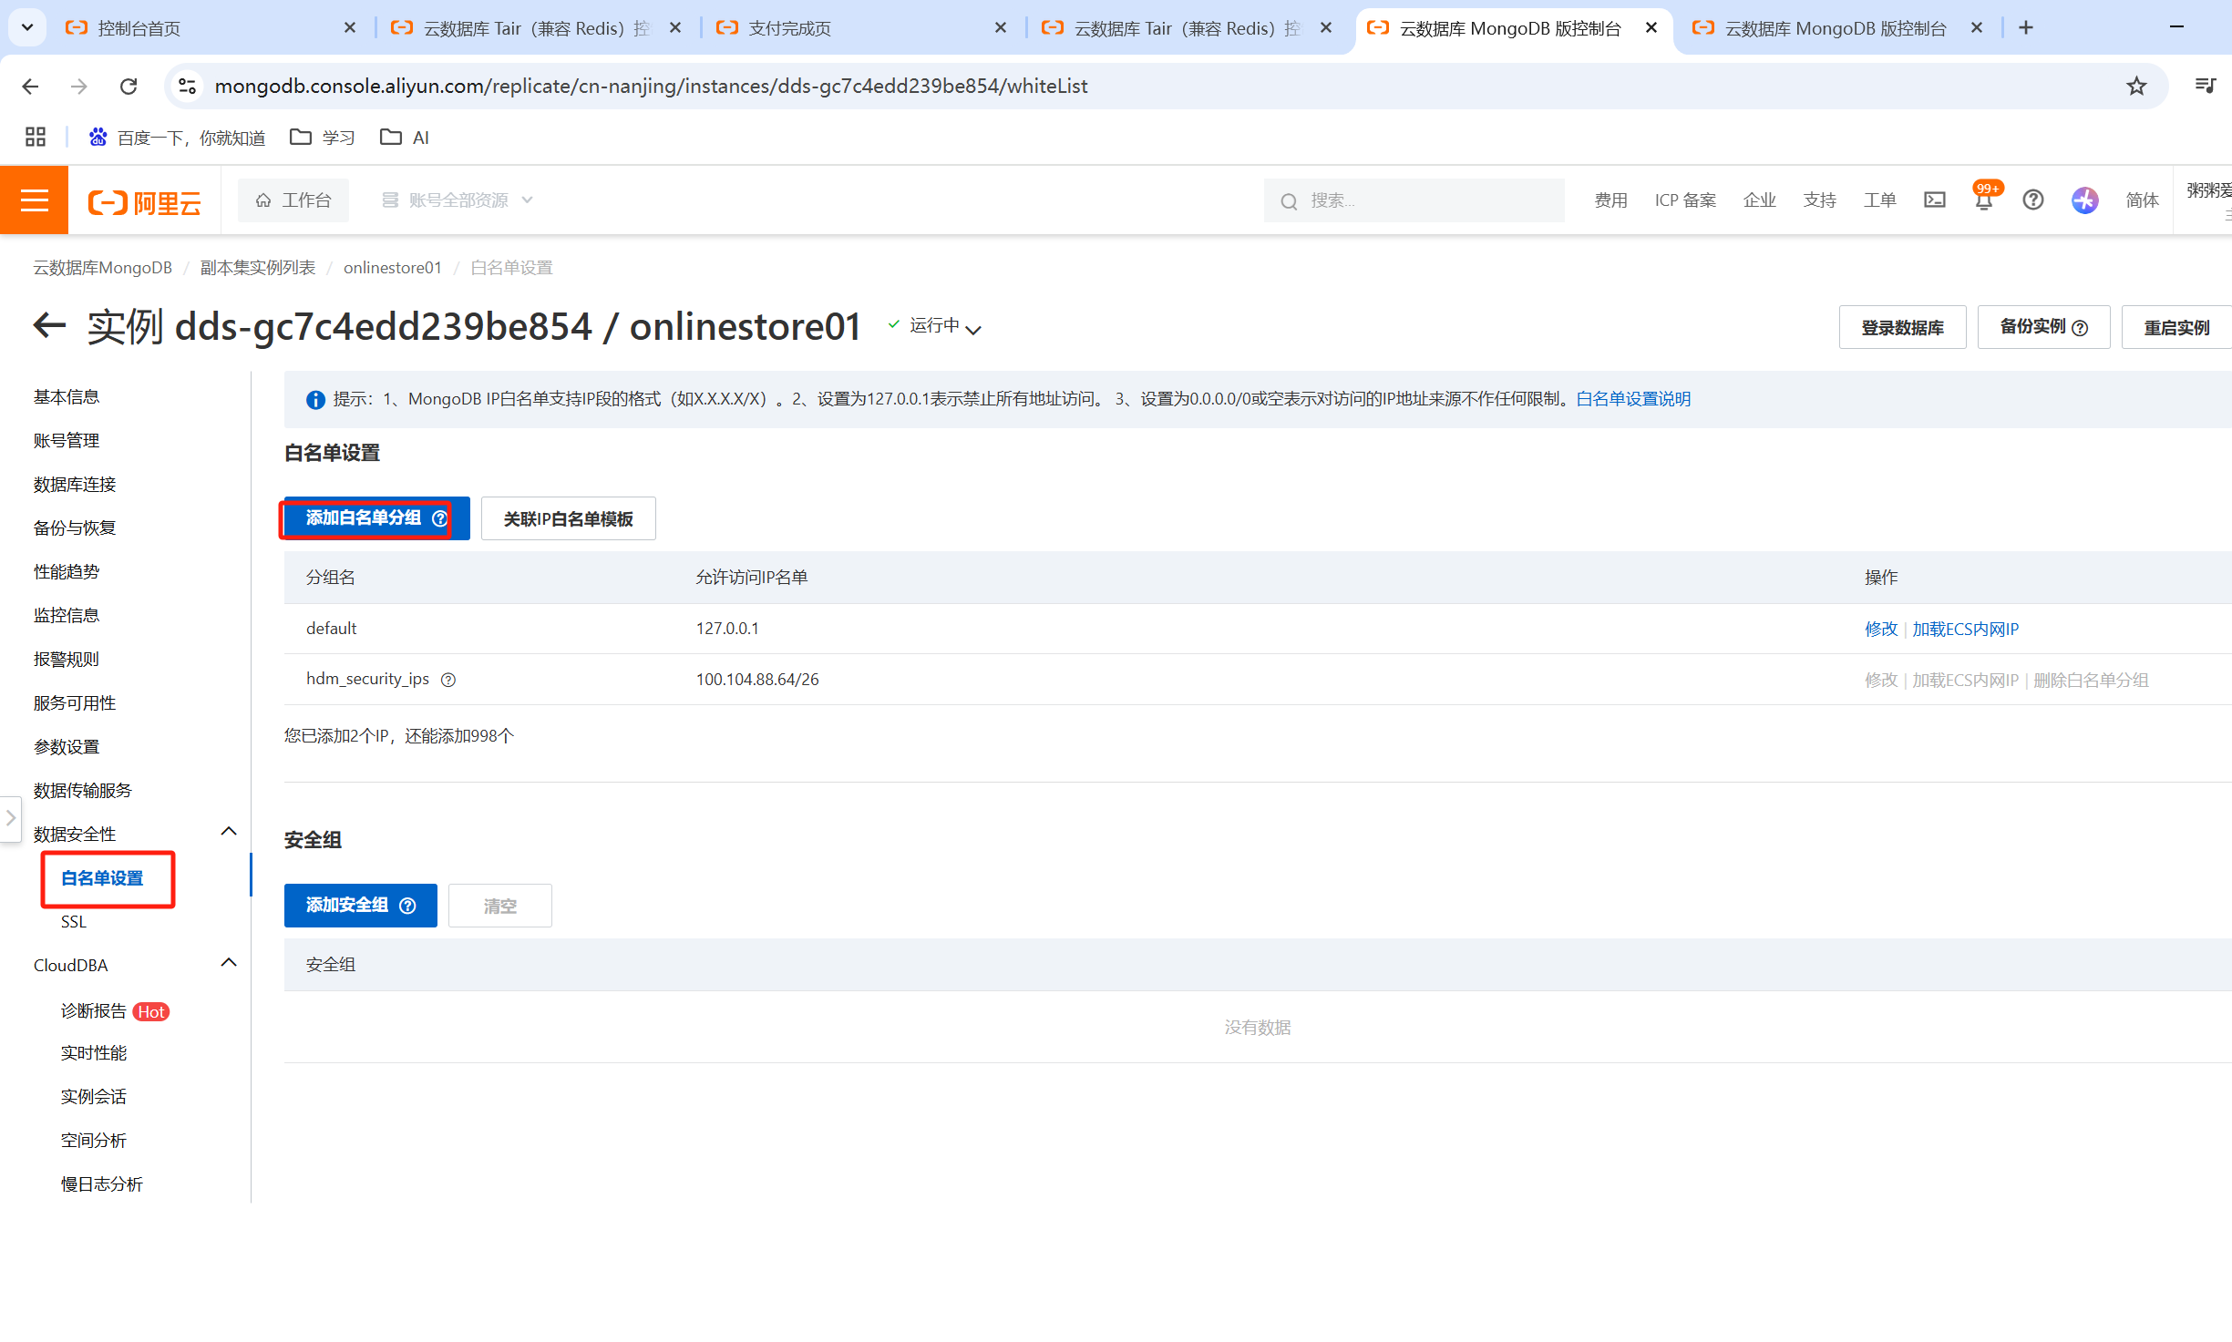Click the browser address bar URL
Image resolution: width=2232 pixels, height=1342 pixels.
pyautogui.click(x=651, y=86)
